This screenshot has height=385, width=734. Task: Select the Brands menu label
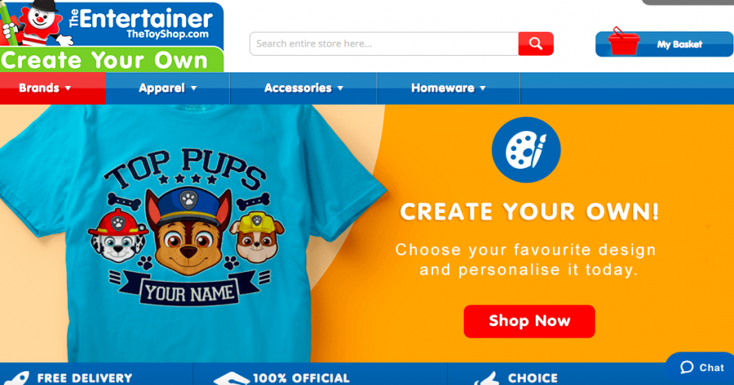click(39, 88)
